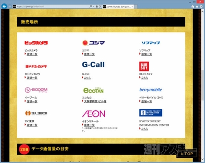Open 店舗一覧 link under ソフマップ

146,54
